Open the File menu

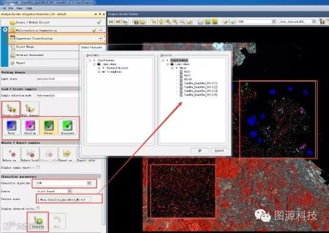10,8
